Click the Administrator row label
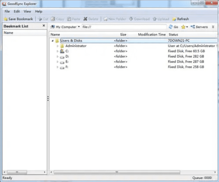This screenshot has width=219, height=182. (x=76, y=46)
